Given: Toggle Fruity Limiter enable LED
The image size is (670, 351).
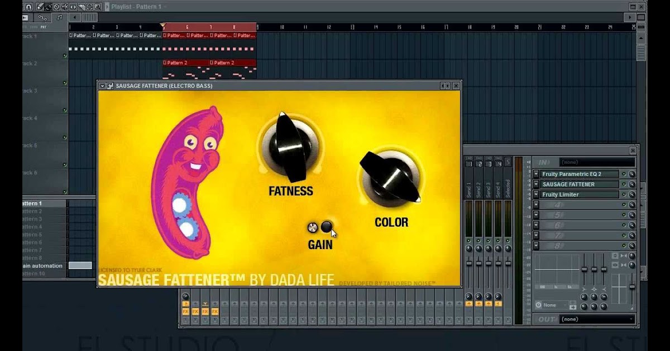Looking at the screenshot, I should (624, 194).
